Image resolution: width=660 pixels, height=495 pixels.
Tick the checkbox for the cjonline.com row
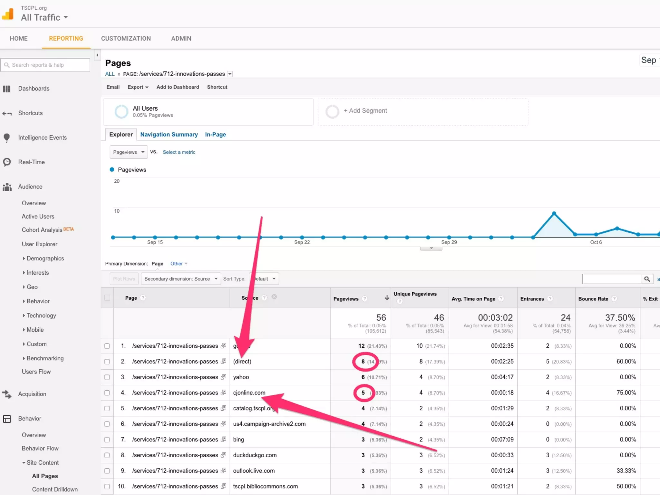107,393
